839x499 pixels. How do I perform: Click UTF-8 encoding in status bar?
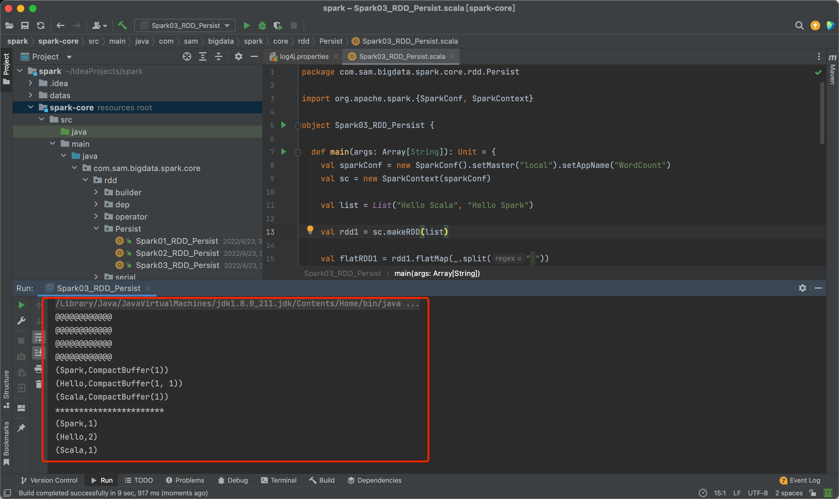(x=758, y=493)
